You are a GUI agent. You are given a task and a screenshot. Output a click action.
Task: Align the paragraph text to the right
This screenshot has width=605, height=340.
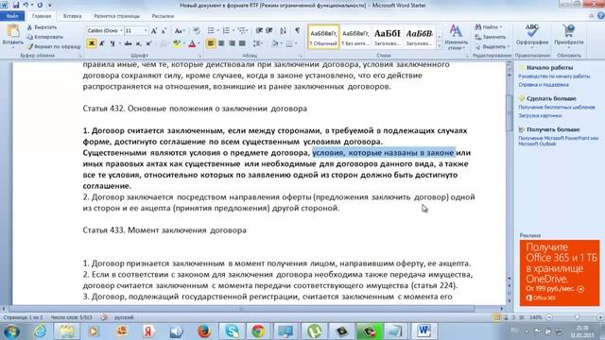click(x=232, y=43)
